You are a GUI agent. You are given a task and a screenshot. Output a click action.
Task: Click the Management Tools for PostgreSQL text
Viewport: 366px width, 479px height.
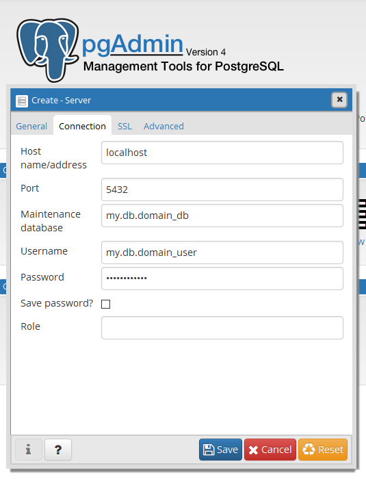pyautogui.click(x=183, y=66)
